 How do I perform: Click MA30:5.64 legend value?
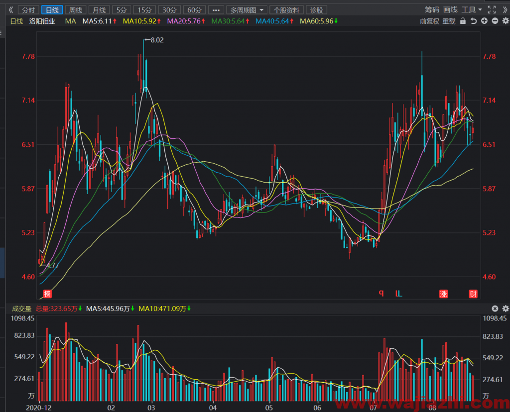tap(230, 21)
